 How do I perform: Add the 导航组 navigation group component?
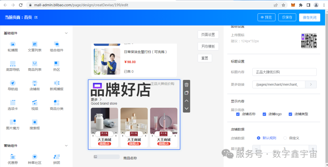tap(13, 86)
